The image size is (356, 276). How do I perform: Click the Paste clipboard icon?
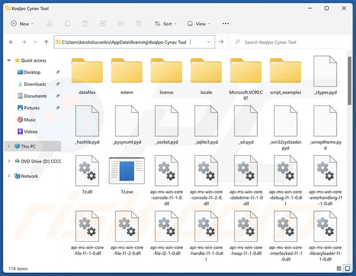85,23
